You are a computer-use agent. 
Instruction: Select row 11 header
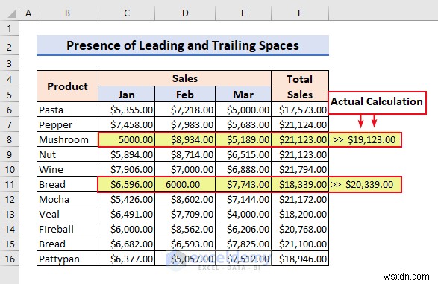10,184
